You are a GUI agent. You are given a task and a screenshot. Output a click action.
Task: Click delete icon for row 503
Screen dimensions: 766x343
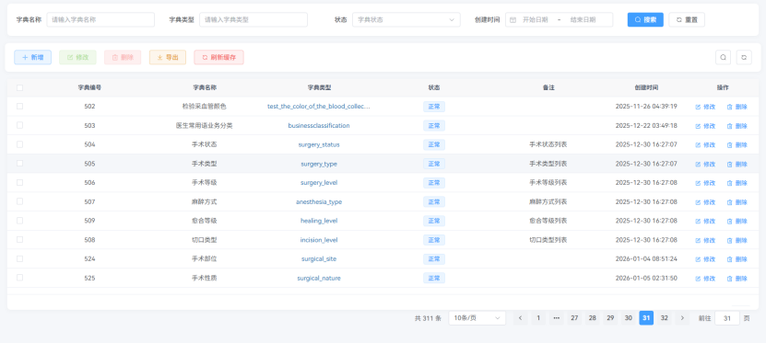coord(729,126)
